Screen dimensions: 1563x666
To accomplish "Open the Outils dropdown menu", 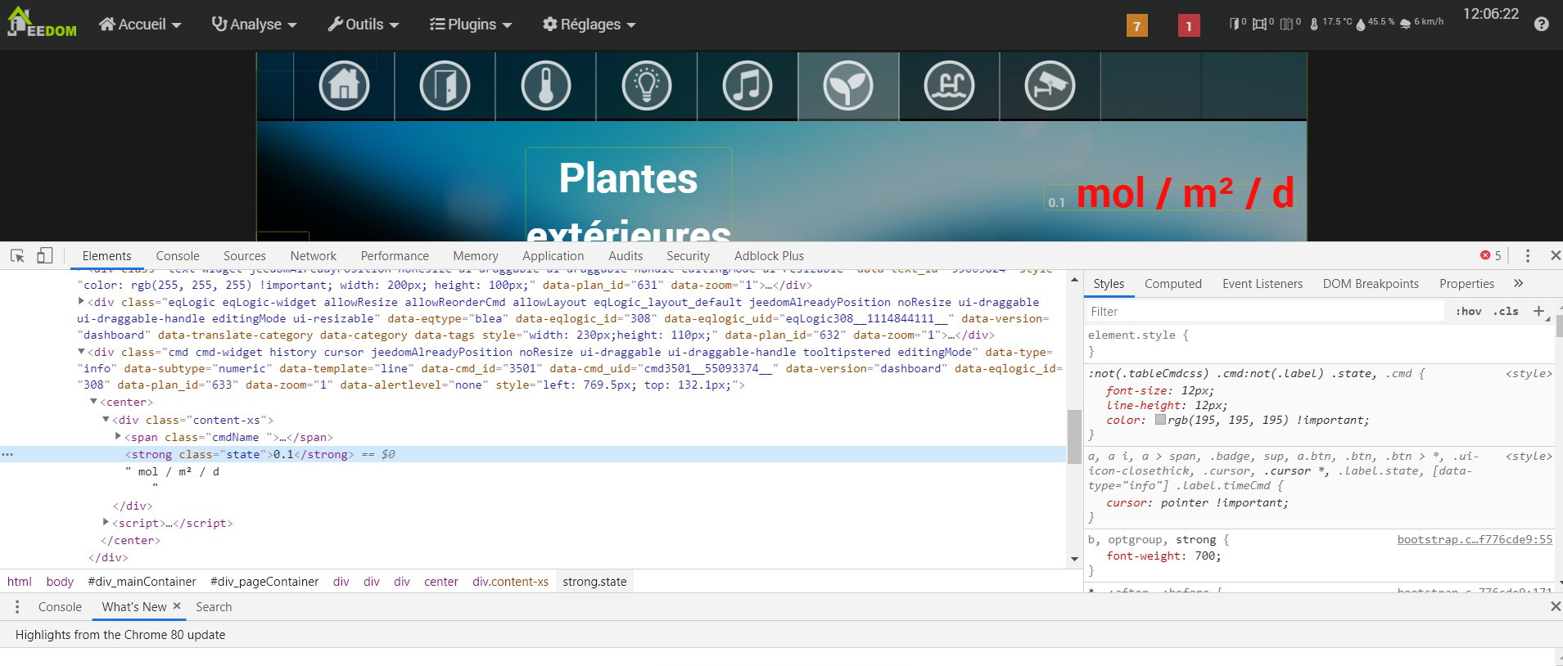I will pos(364,25).
